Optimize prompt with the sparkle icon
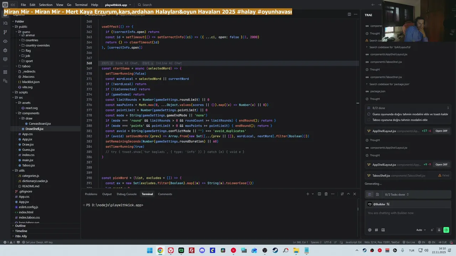The image size is (456, 256). pyautogui.click(x=432, y=230)
